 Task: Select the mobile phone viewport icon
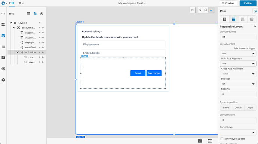(x=200, y=10)
